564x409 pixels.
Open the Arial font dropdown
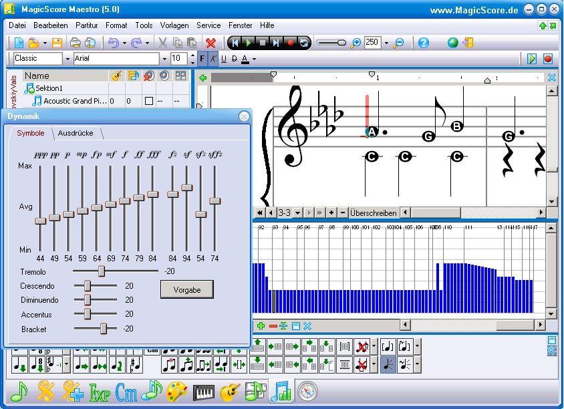coord(164,59)
